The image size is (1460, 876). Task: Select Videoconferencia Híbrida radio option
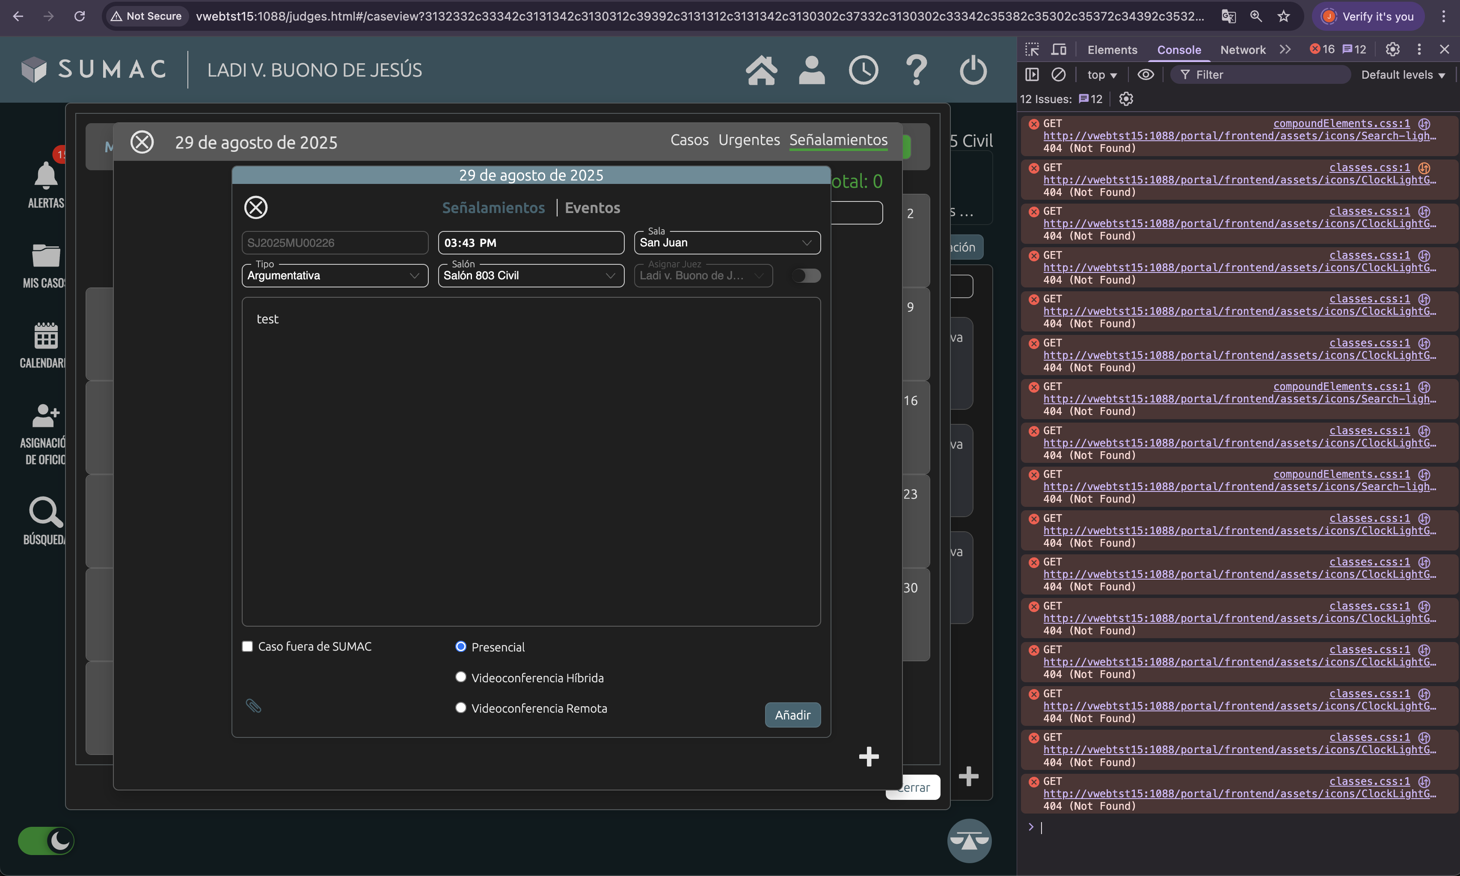click(x=460, y=677)
